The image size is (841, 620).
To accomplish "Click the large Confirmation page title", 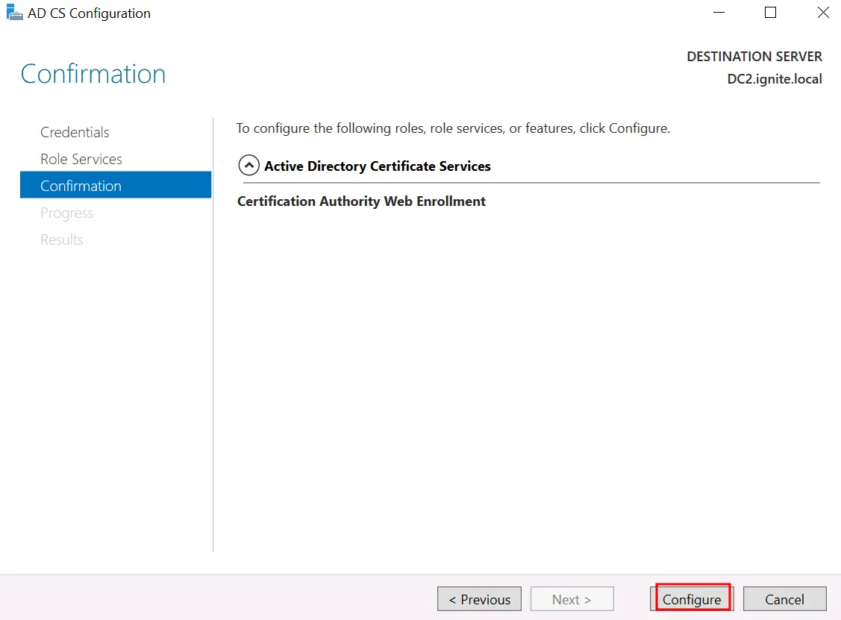I will click(93, 74).
